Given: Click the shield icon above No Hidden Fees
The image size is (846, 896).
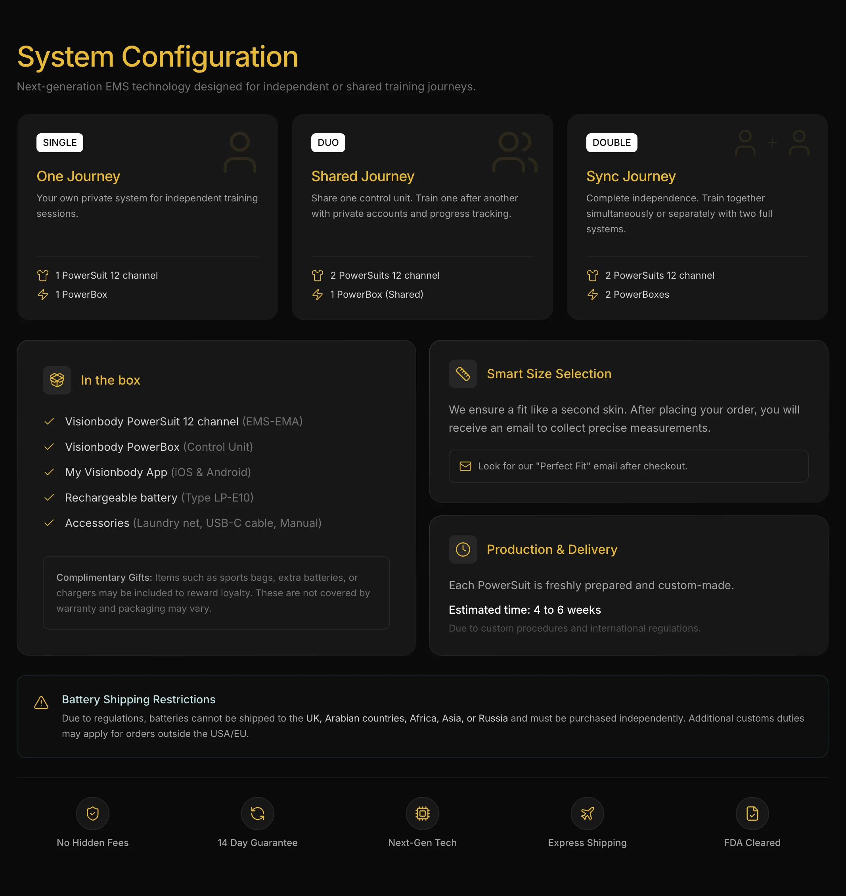Looking at the screenshot, I should [x=92, y=813].
